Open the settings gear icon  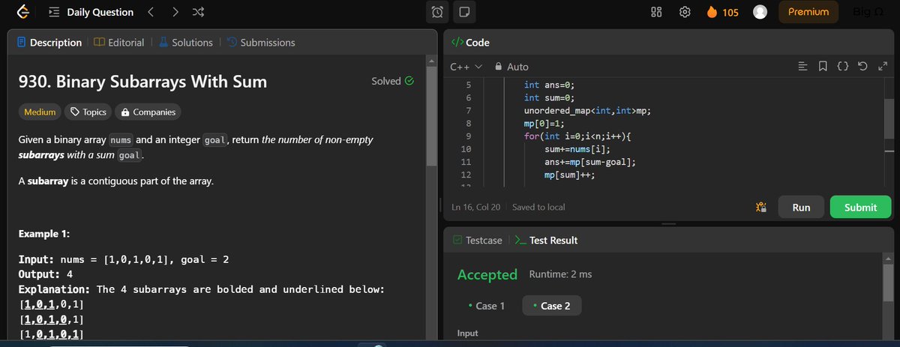pos(684,12)
